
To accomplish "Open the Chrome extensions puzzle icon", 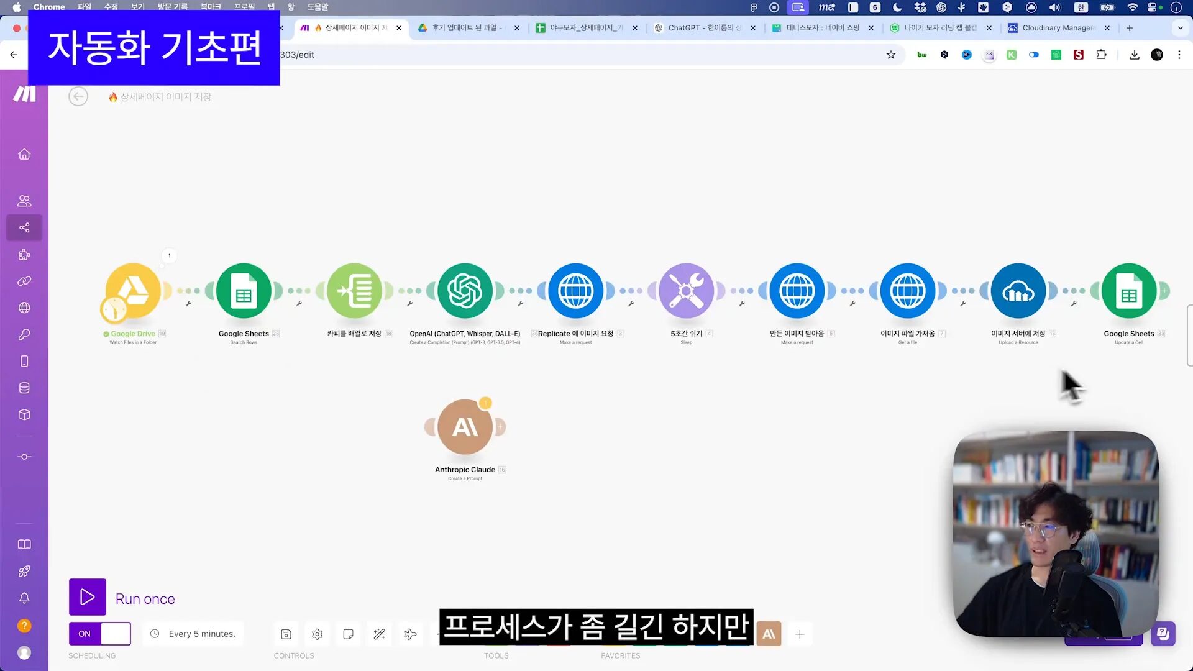I will (1101, 55).
